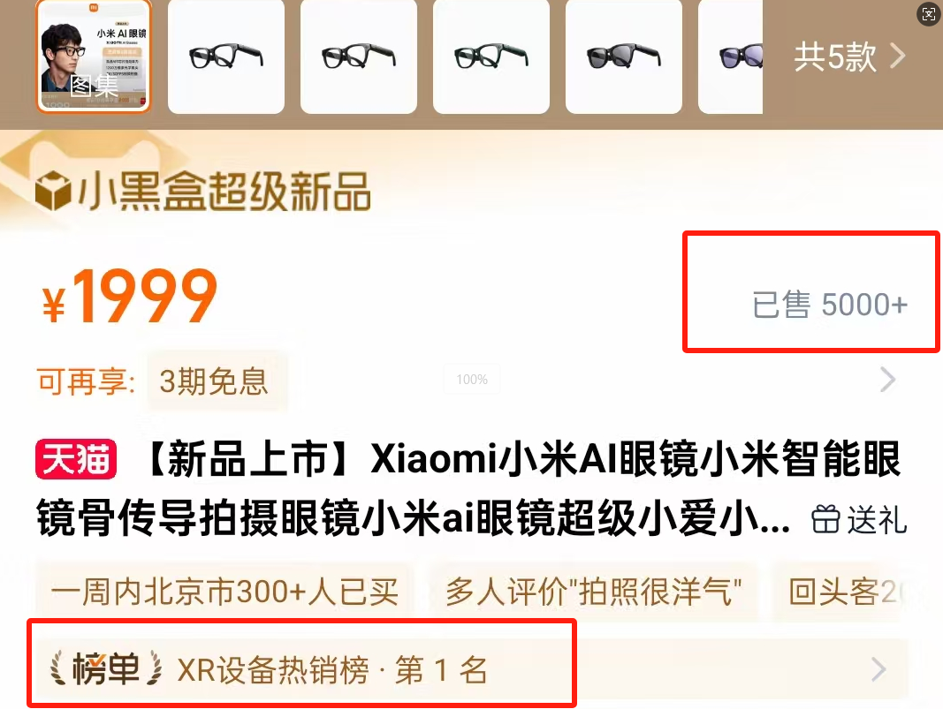The height and width of the screenshot is (709, 943).
Task: Select the first black glasses variant thumbnail
Action: click(x=226, y=57)
